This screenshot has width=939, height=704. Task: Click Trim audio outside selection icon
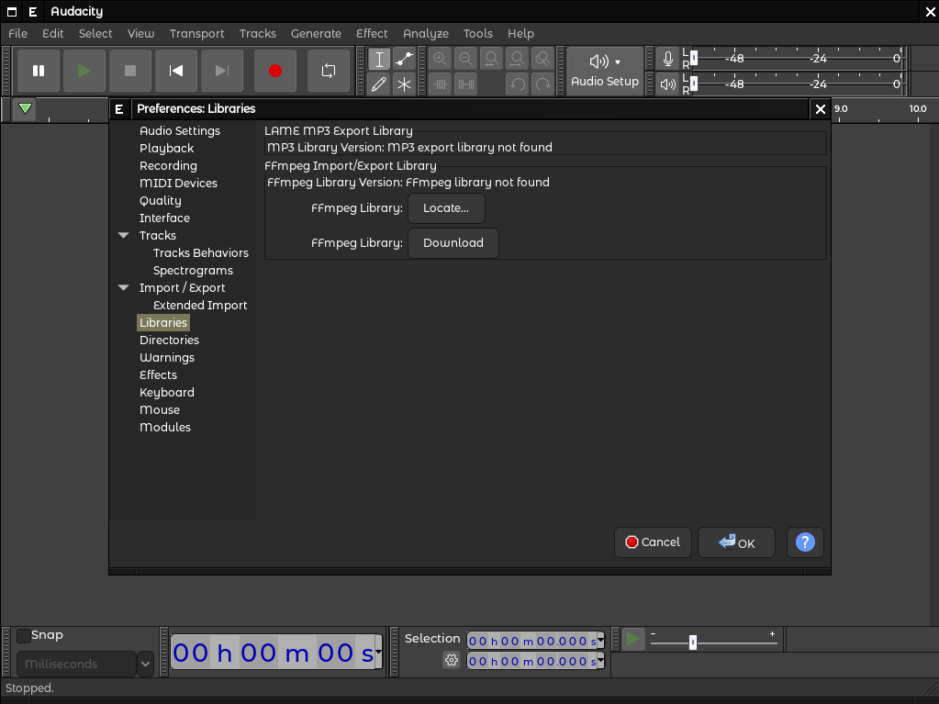point(441,84)
